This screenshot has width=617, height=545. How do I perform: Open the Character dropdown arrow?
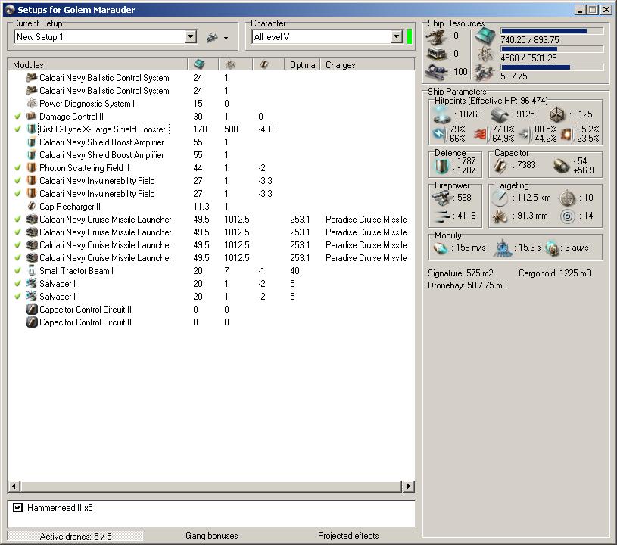pos(396,37)
